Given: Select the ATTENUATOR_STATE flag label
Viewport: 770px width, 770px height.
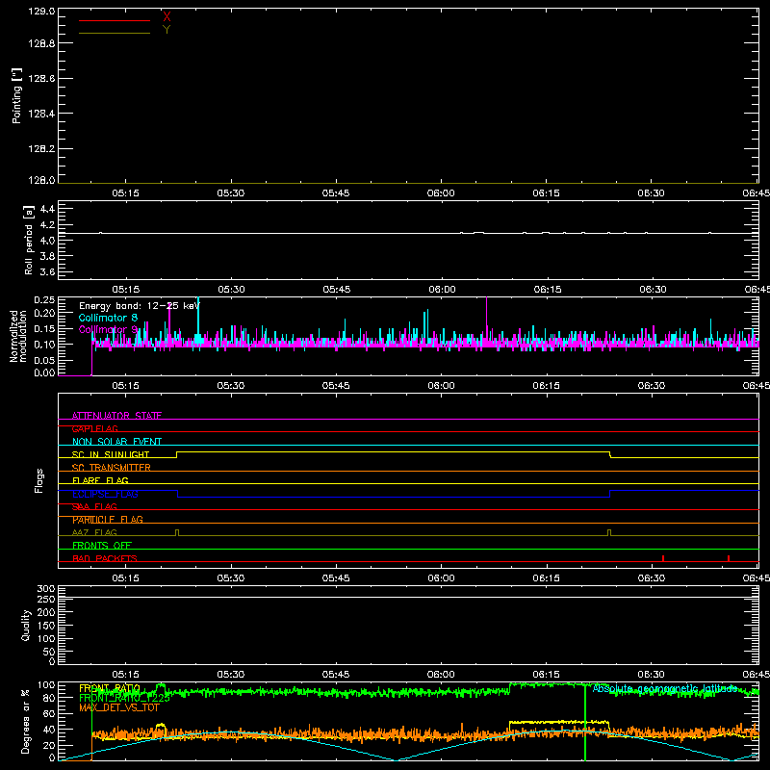Looking at the screenshot, I should tap(116, 416).
